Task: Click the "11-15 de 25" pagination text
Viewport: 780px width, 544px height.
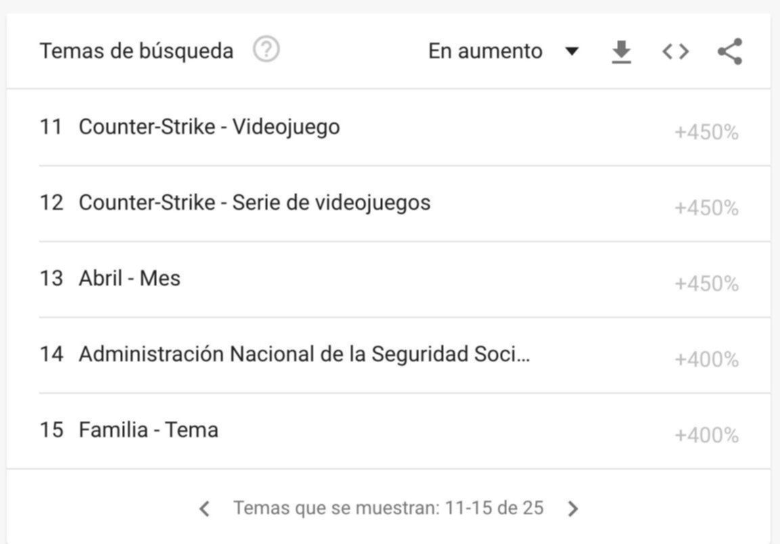Action: [494, 508]
